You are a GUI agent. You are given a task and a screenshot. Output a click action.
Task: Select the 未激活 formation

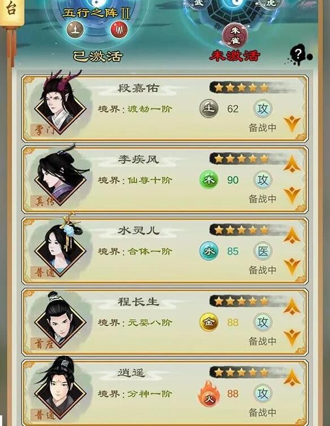pos(235,31)
